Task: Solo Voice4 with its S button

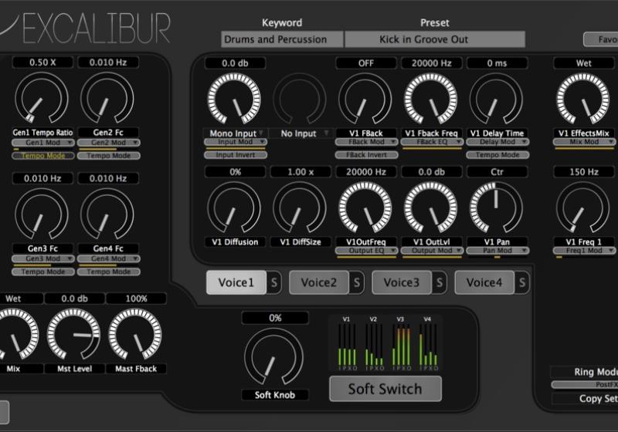Action: pyautogui.click(x=522, y=282)
